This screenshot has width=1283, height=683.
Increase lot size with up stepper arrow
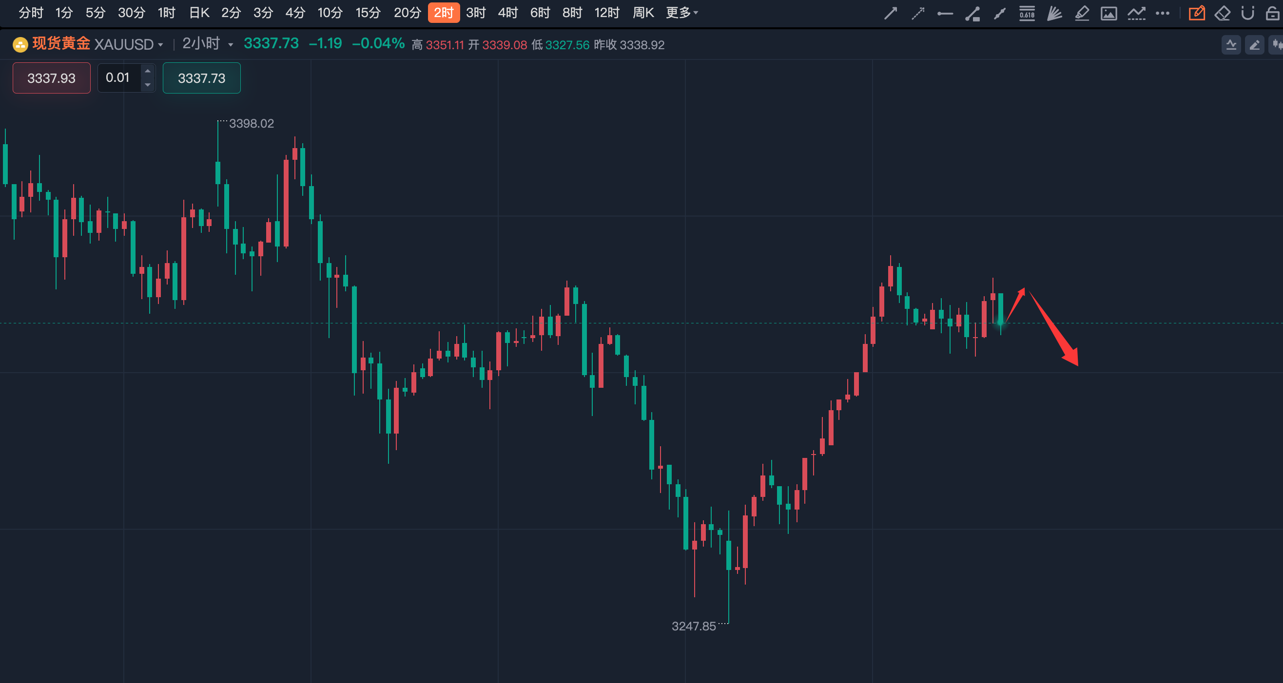tap(147, 71)
